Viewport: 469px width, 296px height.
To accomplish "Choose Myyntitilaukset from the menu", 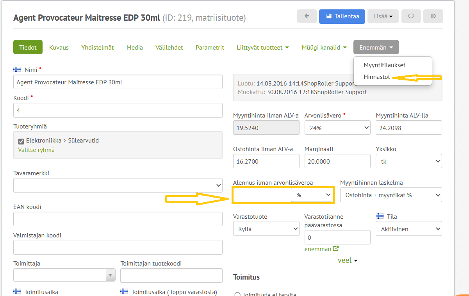I will point(385,65).
